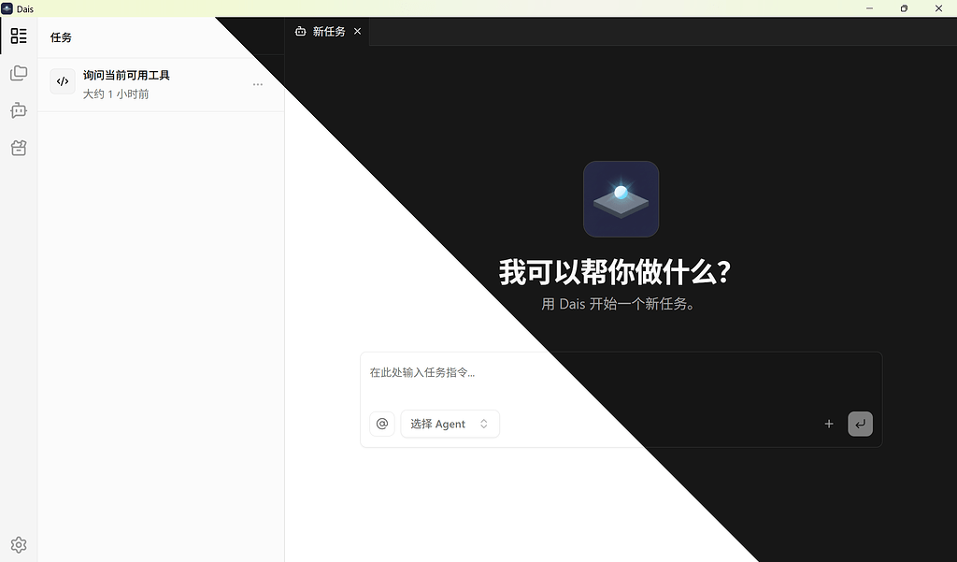Click the 用 Dais 开始一个新任务 subtitle
The height and width of the screenshot is (562, 957).
619,304
